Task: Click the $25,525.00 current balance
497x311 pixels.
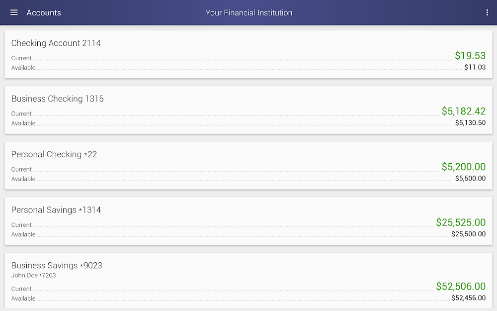Action: 461,222
